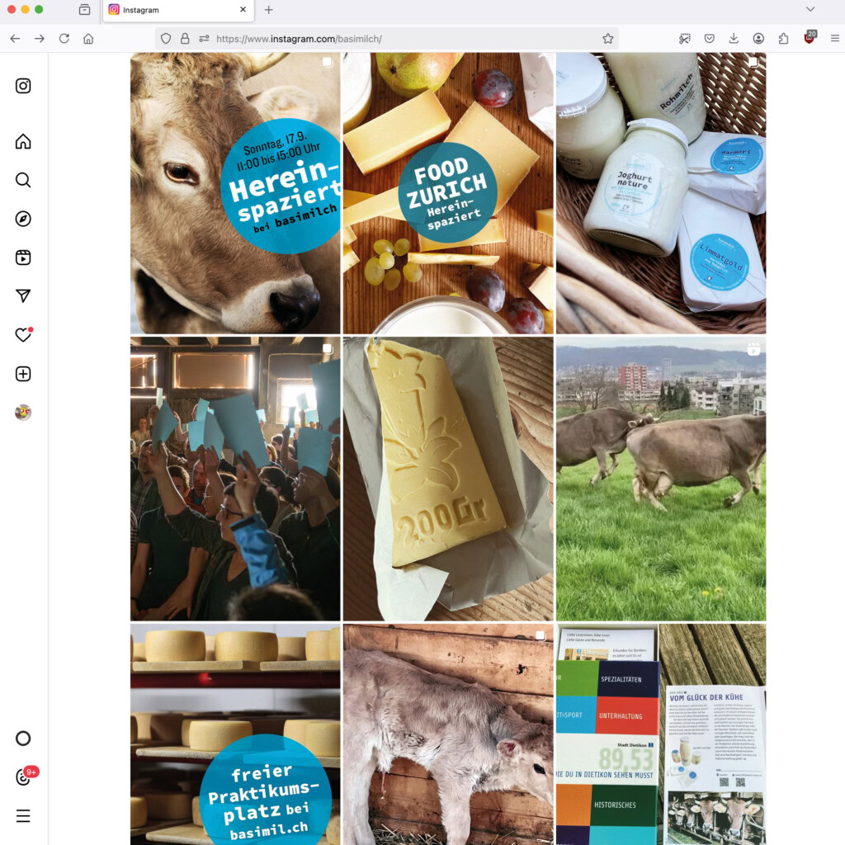Open the Explore compass icon

tap(23, 219)
